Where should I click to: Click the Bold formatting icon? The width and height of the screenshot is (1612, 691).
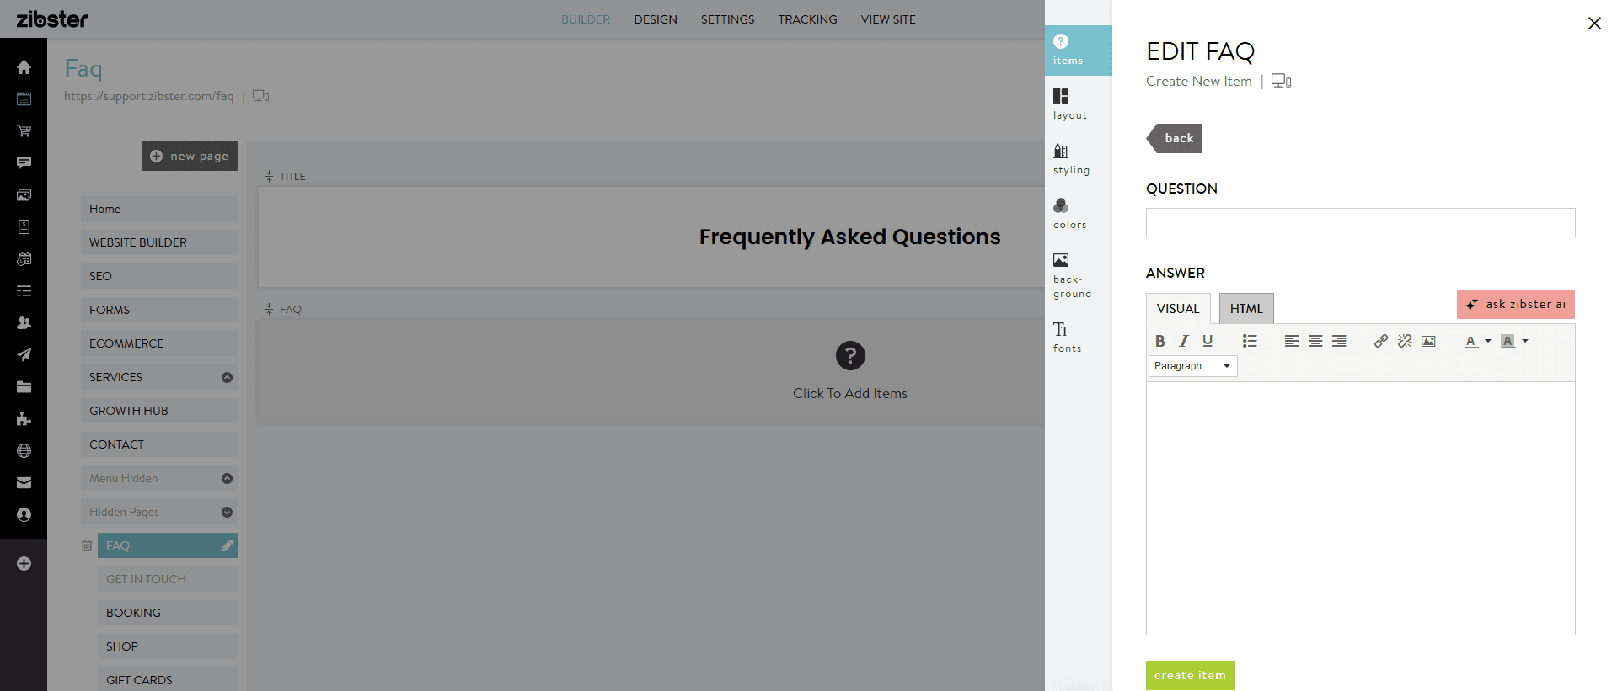tap(1160, 341)
